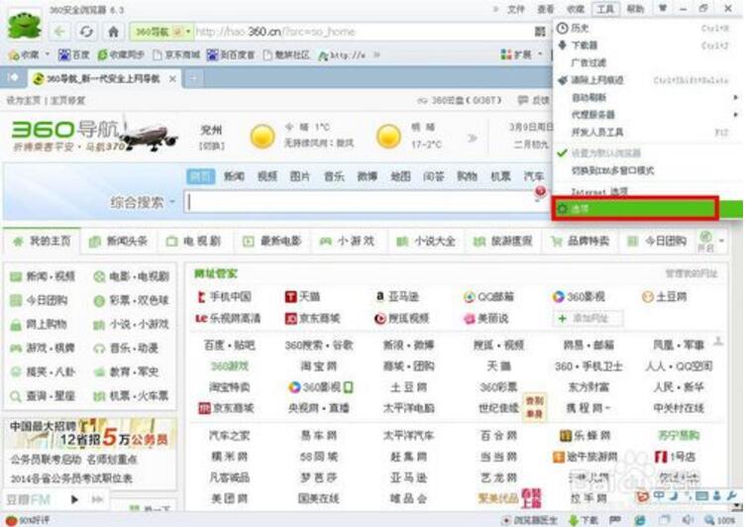Click the 设为主页 link
This screenshot has height=527, width=746.
point(24,100)
